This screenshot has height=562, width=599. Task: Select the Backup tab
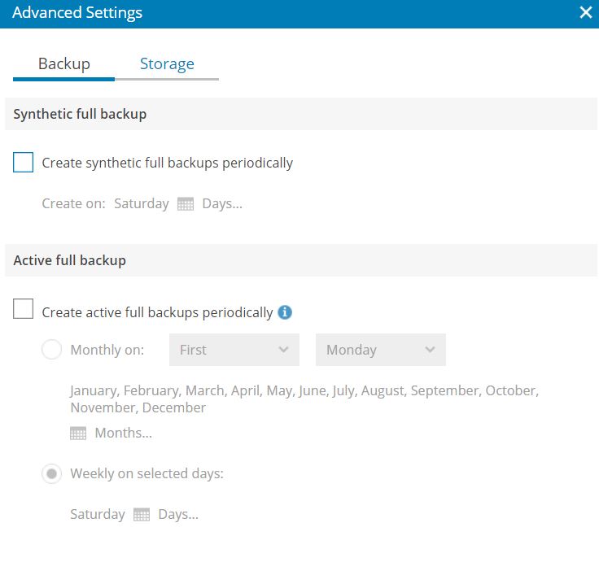pos(63,63)
